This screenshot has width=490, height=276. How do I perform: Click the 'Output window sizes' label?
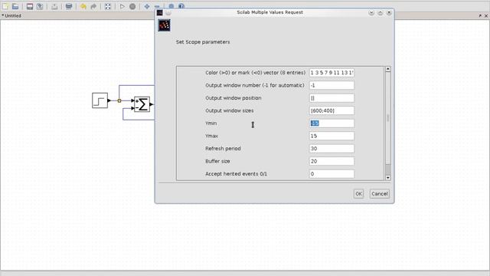[230, 110]
